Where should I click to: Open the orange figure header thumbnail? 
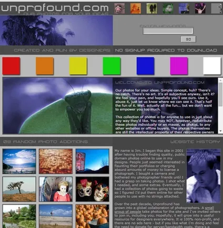click(136, 8)
